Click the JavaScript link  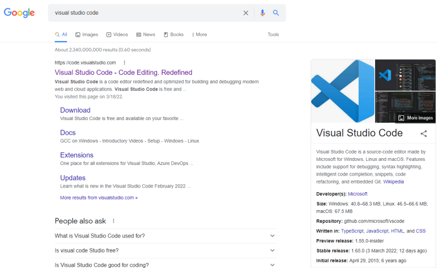[x=377, y=231]
